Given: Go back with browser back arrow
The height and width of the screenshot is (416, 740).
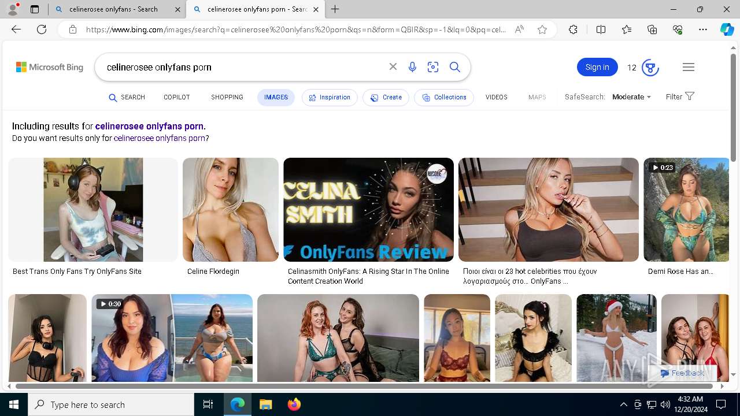Looking at the screenshot, I should pyautogui.click(x=16, y=29).
